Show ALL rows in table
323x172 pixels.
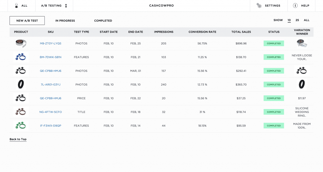pos(306,20)
